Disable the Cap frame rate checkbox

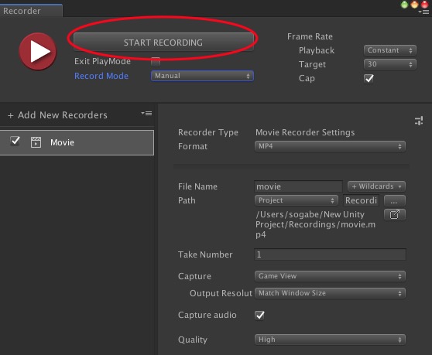(369, 79)
